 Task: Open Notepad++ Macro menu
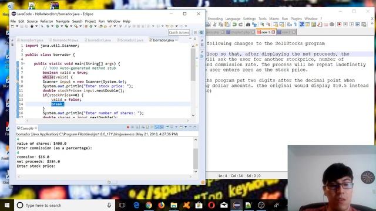[x=274, y=19]
